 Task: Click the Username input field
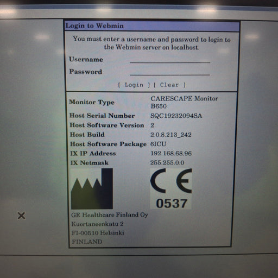pos(170,59)
